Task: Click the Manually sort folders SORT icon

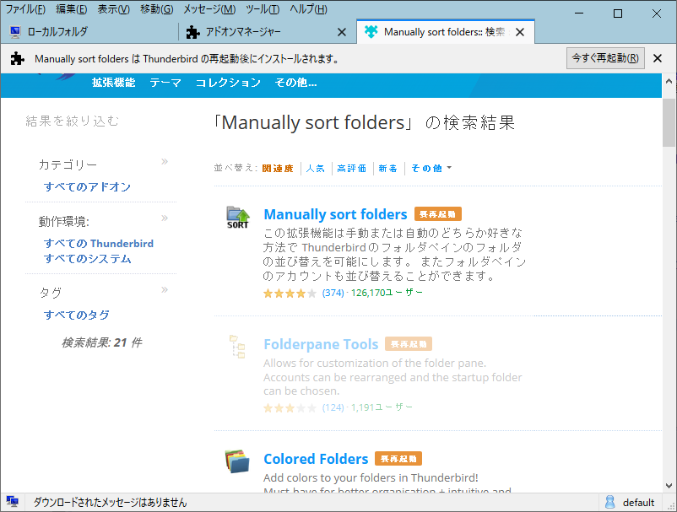Action: tap(238, 218)
